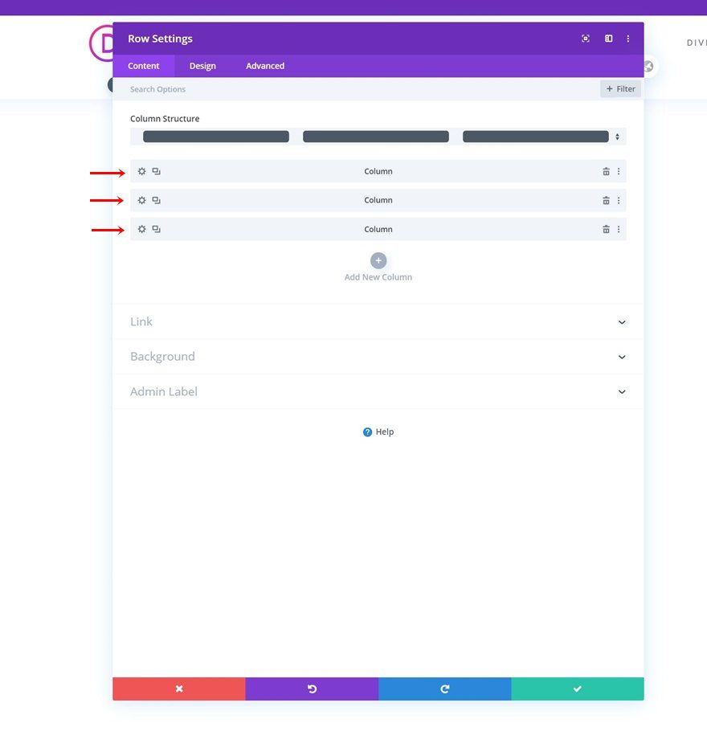Image resolution: width=707 pixels, height=736 pixels.
Task: Open the Help link
Action: (x=378, y=431)
